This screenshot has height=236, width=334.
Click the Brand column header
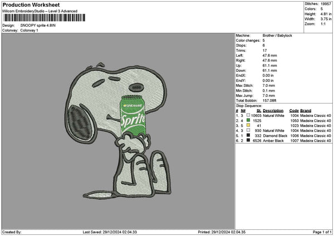pyautogui.click(x=306, y=111)
